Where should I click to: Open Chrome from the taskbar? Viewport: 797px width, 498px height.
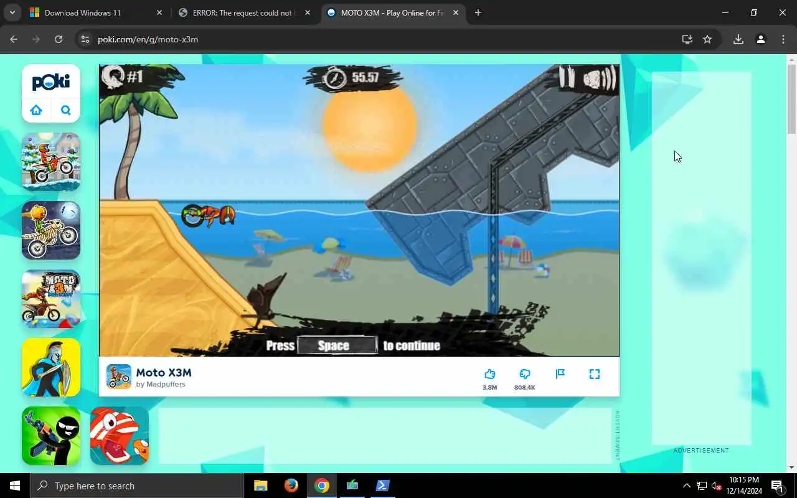pos(322,486)
